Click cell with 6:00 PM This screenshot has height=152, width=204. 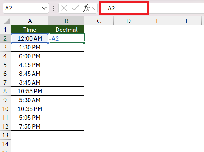[x=30, y=56]
